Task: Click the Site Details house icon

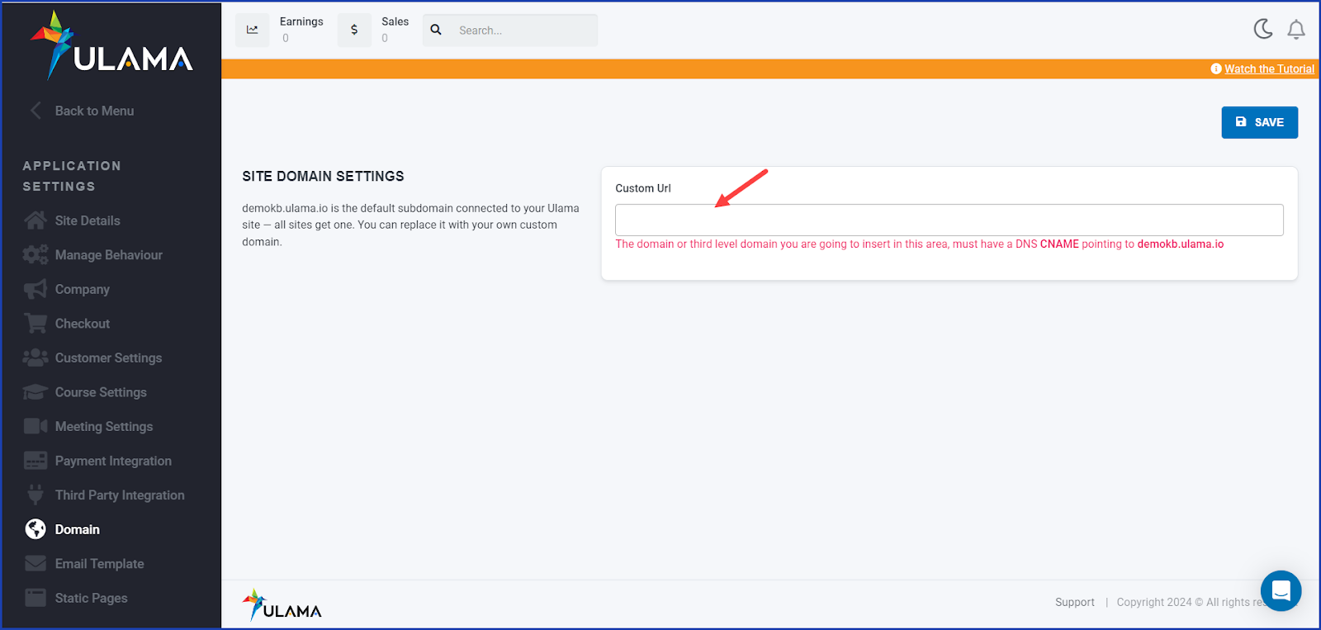Action: (x=36, y=220)
